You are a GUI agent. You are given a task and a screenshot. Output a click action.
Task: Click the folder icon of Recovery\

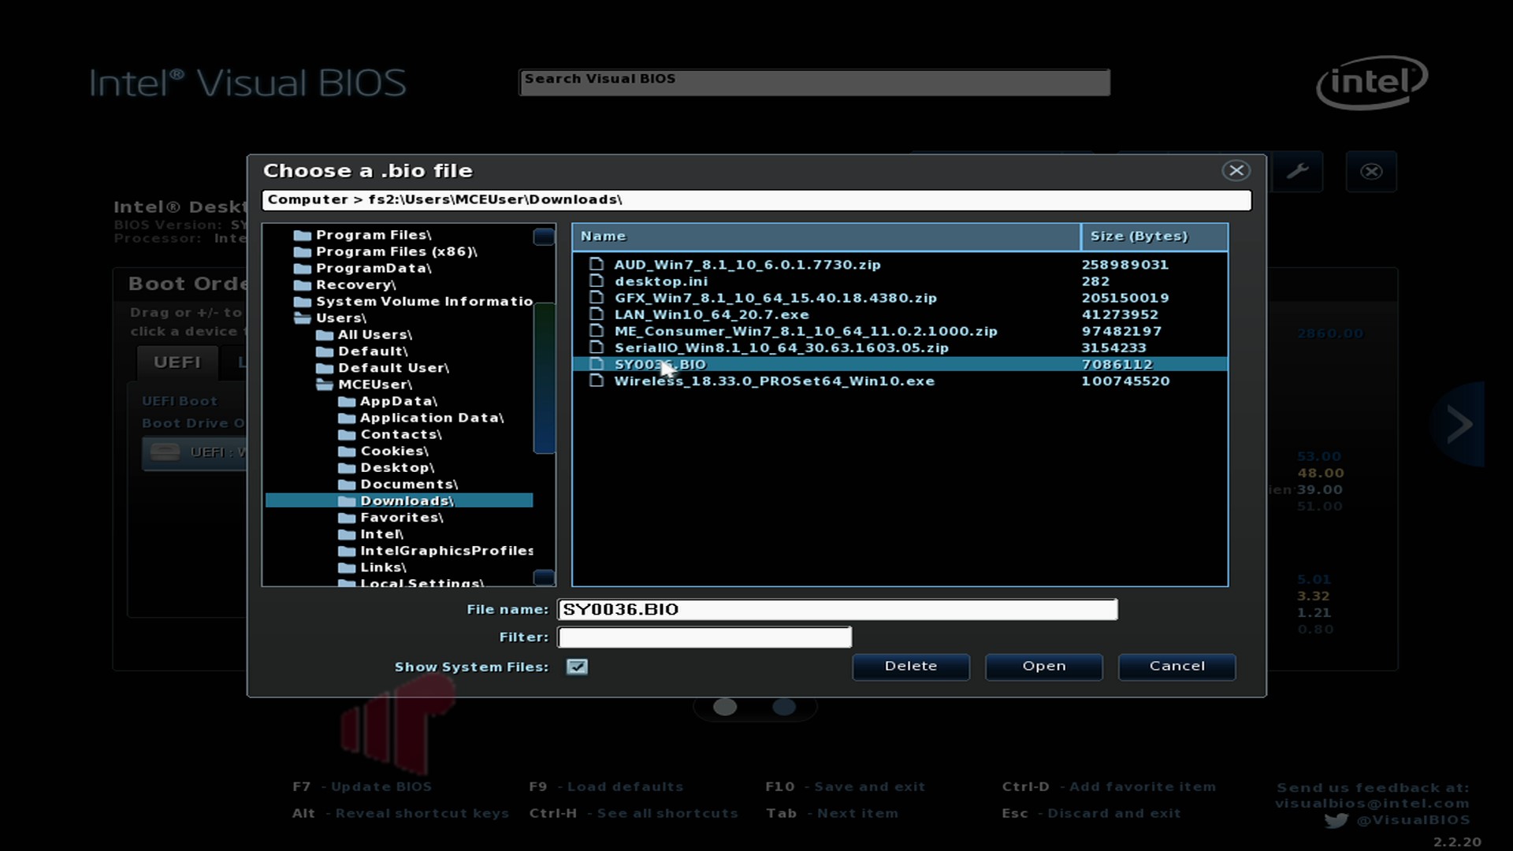[303, 284]
